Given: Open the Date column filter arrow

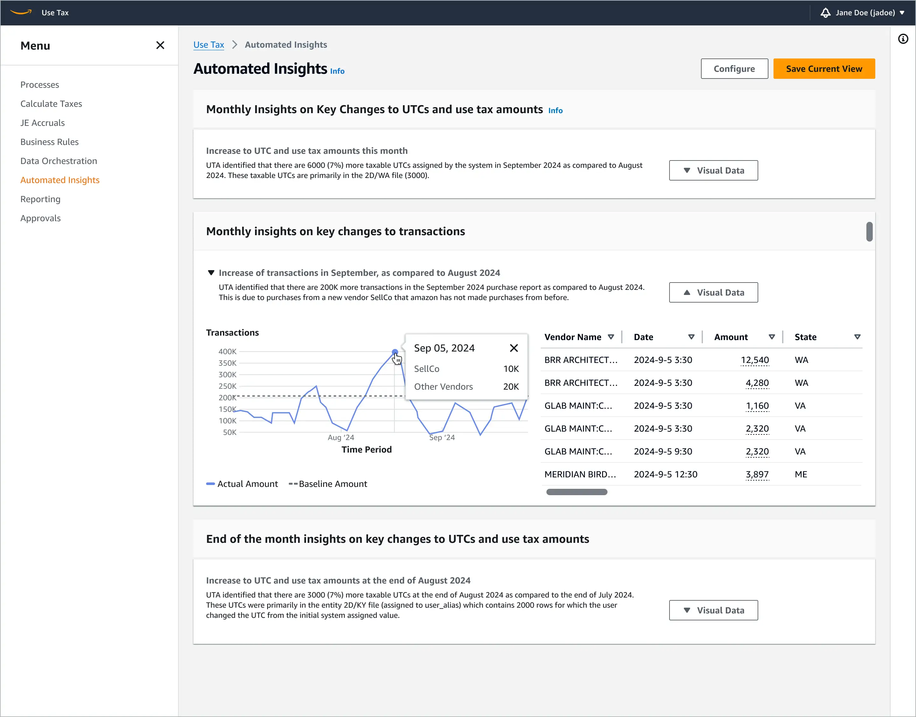Looking at the screenshot, I should pyautogui.click(x=691, y=337).
